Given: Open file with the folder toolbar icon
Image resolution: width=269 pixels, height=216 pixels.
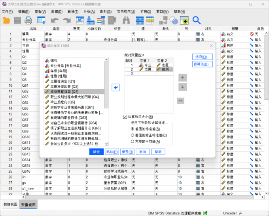Looking at the screenshot, I should (x=6, y=20).
